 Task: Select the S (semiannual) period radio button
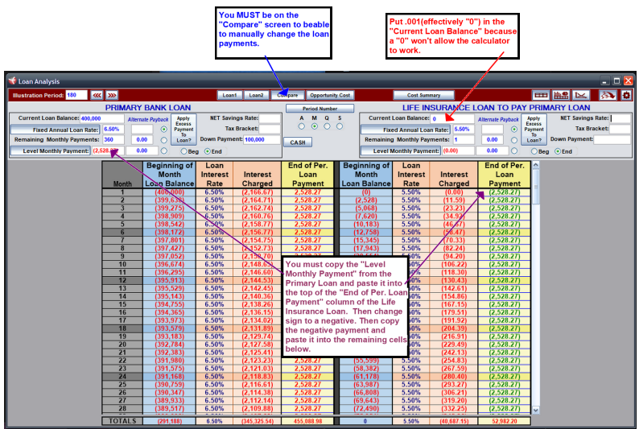[x=340, y=126]
